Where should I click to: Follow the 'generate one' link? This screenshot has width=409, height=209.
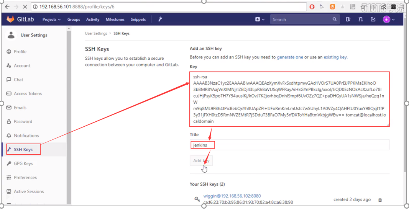click(290, 57)
